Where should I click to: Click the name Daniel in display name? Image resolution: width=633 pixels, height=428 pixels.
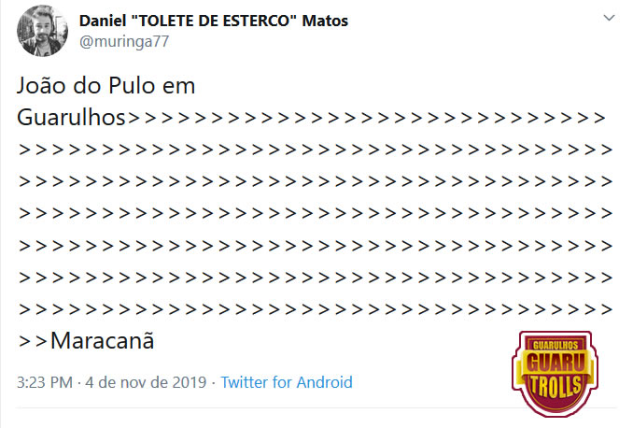click(103, 21)
